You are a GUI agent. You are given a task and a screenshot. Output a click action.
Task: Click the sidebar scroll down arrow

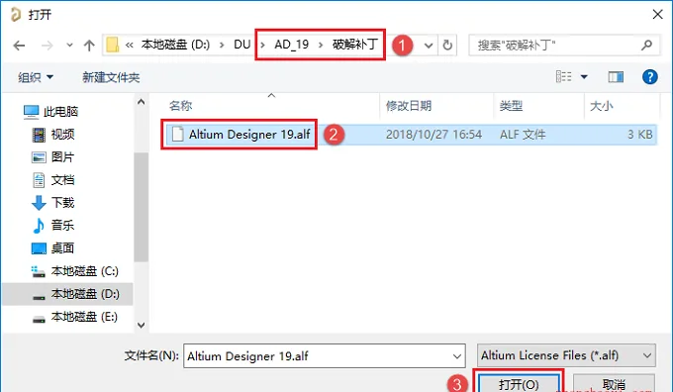click(142, 325)
